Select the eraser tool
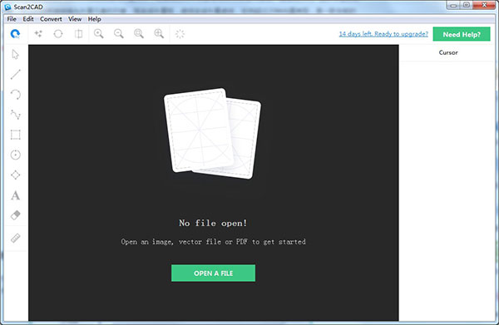 (15, 215)
